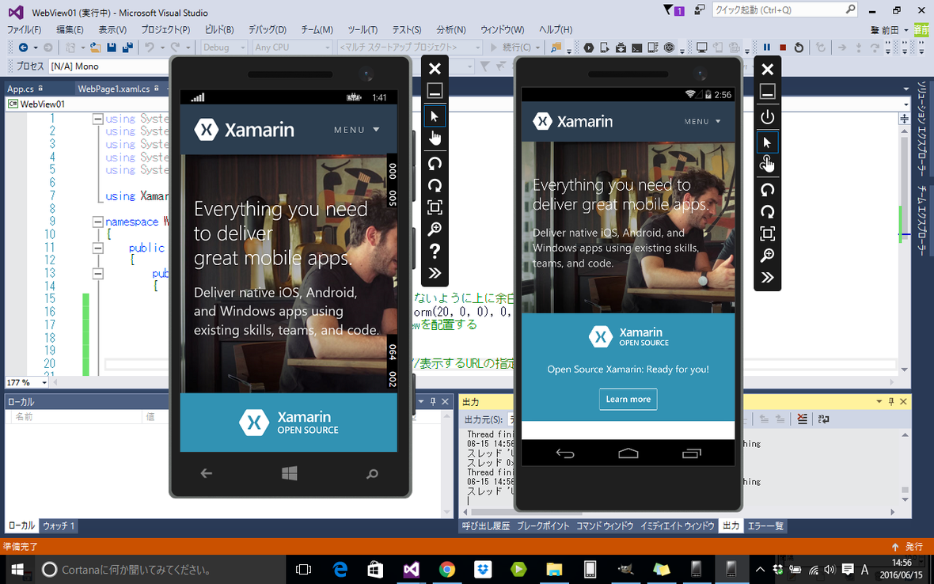
Task: Click the fit-to-screen icon in the phone emulator sidebar
Action: 435,204
